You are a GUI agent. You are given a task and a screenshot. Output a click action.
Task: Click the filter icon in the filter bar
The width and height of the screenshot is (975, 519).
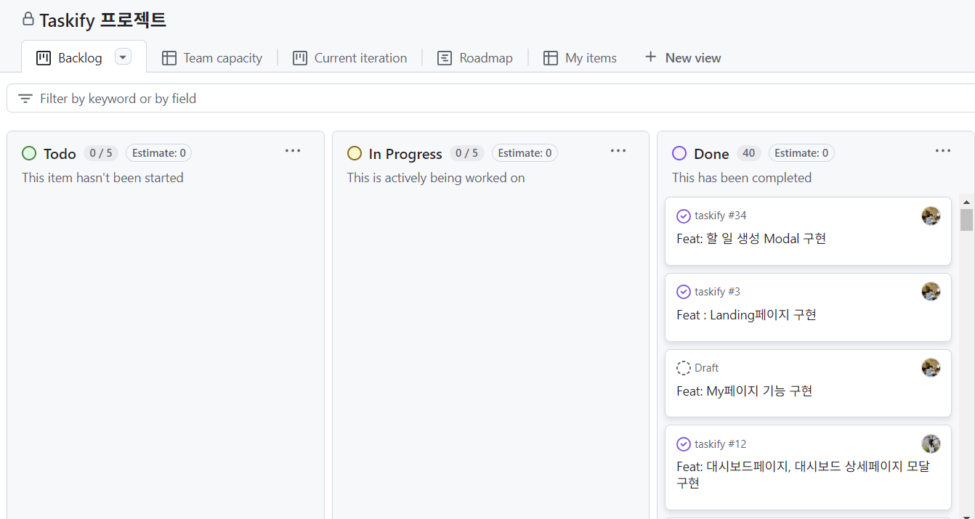(25, 99)
